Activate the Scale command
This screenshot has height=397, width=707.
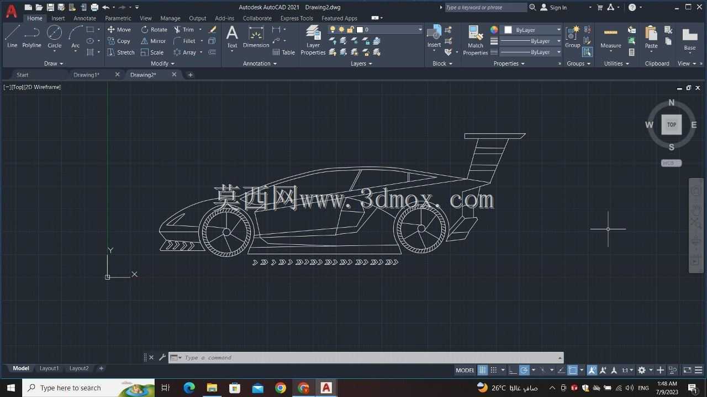[152, 52]
